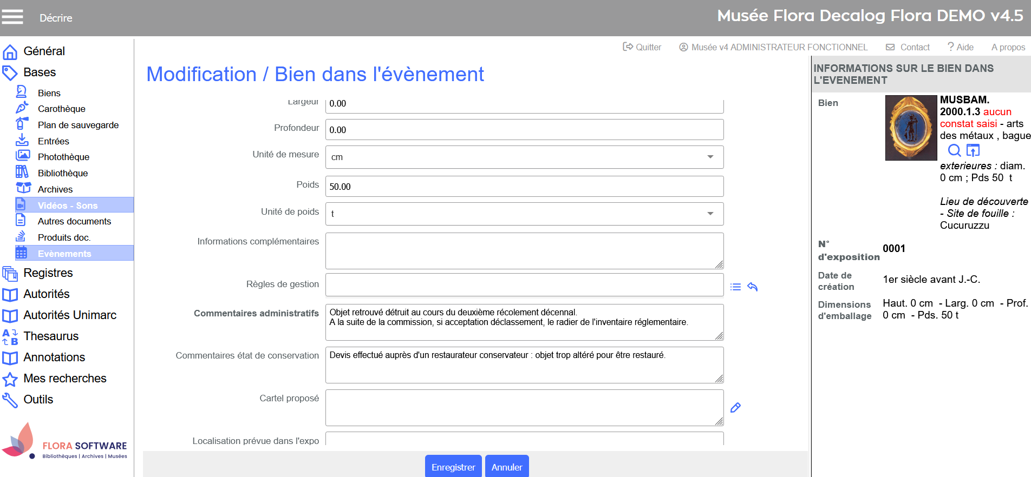1031x477 pixels.
Task: Click the ring thumbnail image
Action: click(910, 128)
